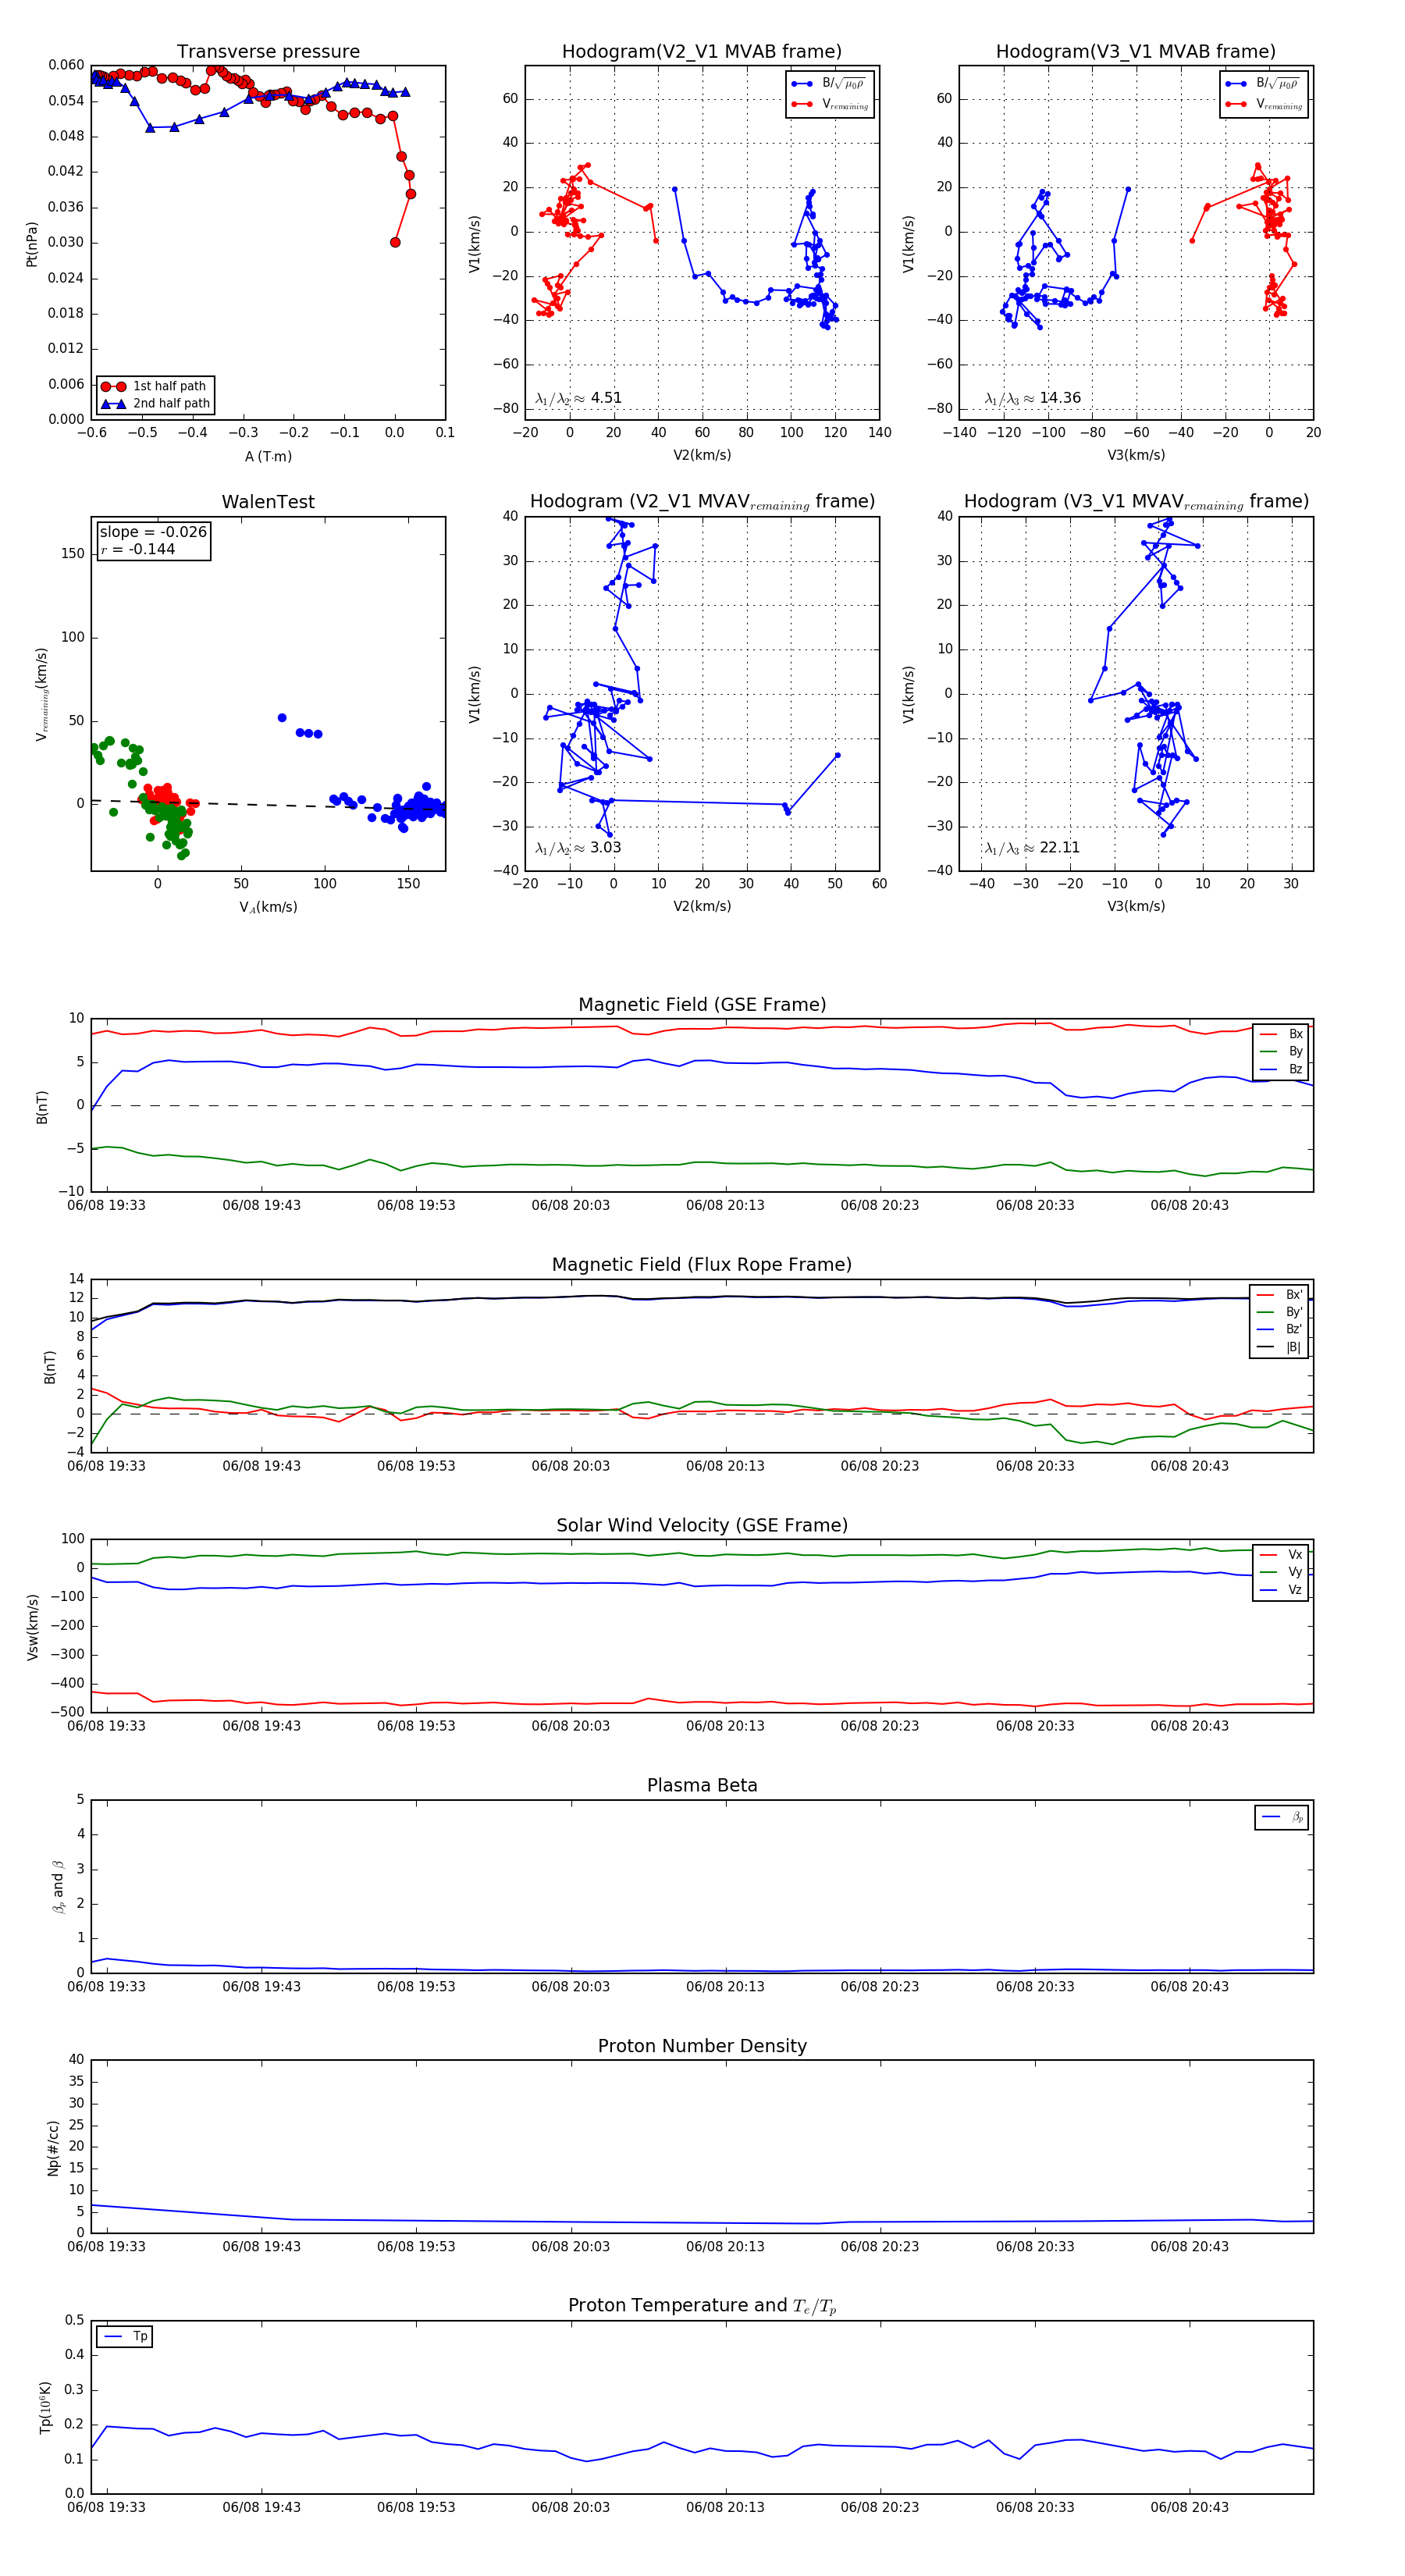Image resolution: width=1405 pixels, height=2576 pixels.
Task: Click the eigenvalue ratio label ending in 22.11
Action: pyautogui.click(x=1032, y=848)
